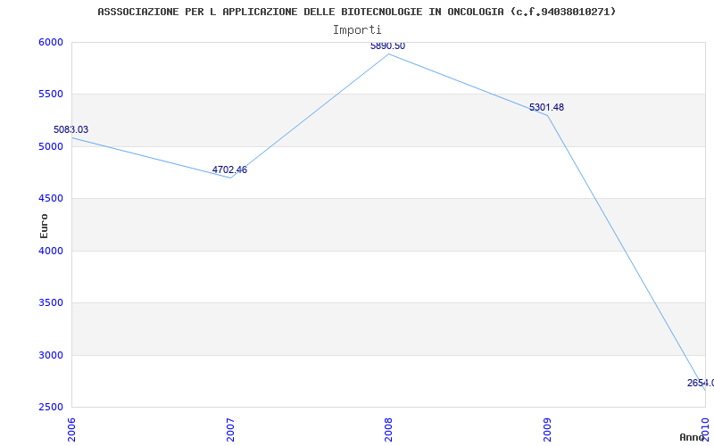This screenshot has width=714, height=446.
Task: Click y-axis tick label 4500
Action: tap(49, 198)
